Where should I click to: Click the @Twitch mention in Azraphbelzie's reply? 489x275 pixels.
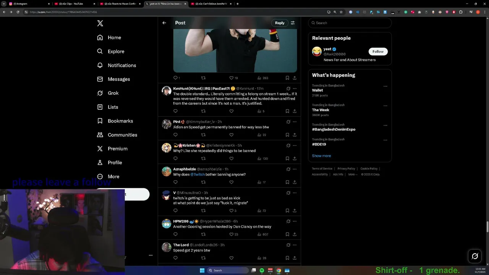click(x=198, y=175)
